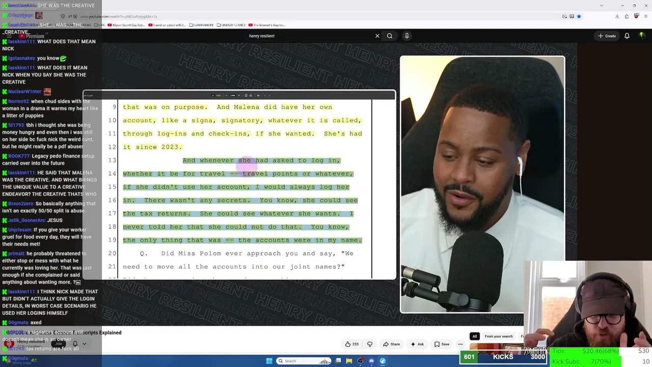Like the video with the thumbs-up button
Viewport: 652px width, 367px height.
pyautogui.click(x=351, y=344)
